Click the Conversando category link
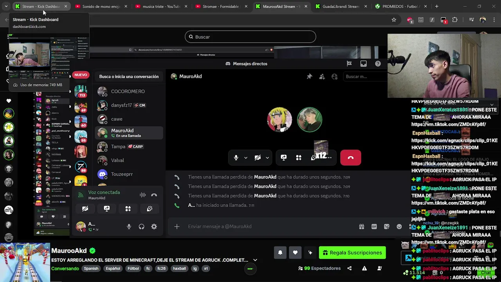The height and width of the screenshot is (282, 501). pos(65,269)
